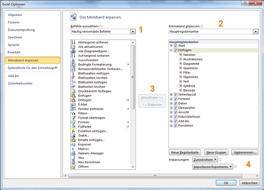Viewport: 264px width, 190px height.
Task: Click the Blattzeilen einfügen icon
Action: tap(73, 82)
